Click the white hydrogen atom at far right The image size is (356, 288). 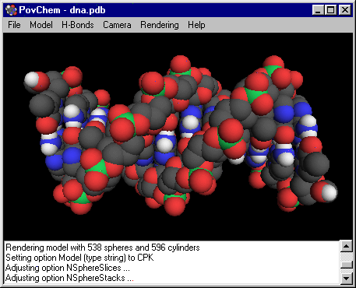point(330,193)
